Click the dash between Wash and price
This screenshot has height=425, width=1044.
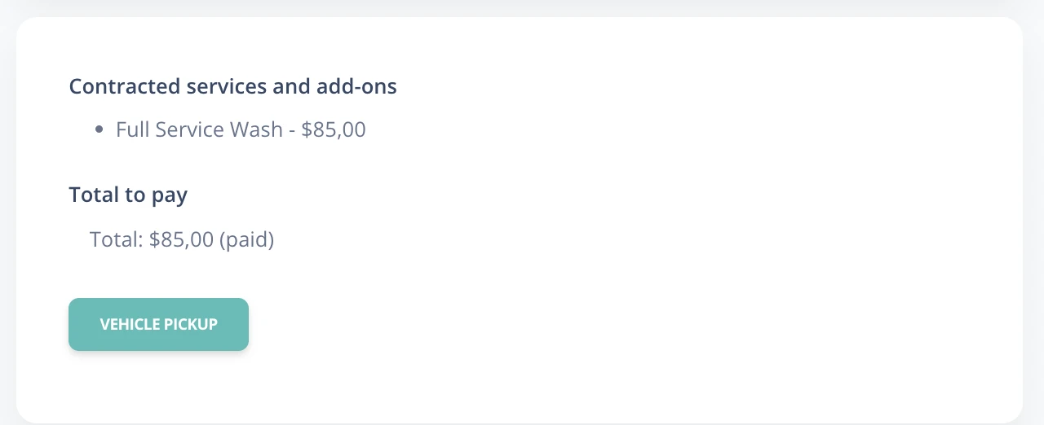point(292,130)
